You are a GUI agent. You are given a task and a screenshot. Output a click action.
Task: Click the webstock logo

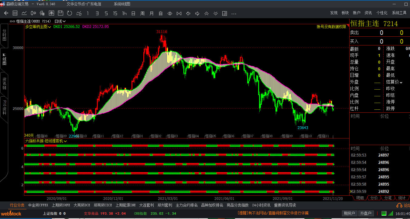[11, 214]
